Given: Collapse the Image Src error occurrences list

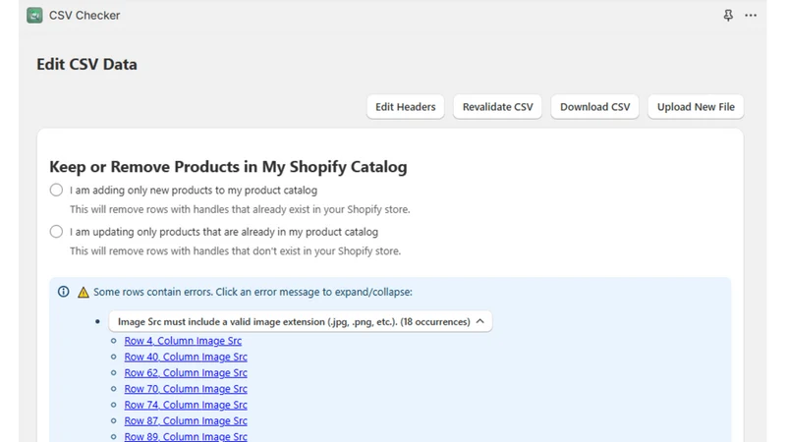Looking at the screenshot, I should (301, 322).
